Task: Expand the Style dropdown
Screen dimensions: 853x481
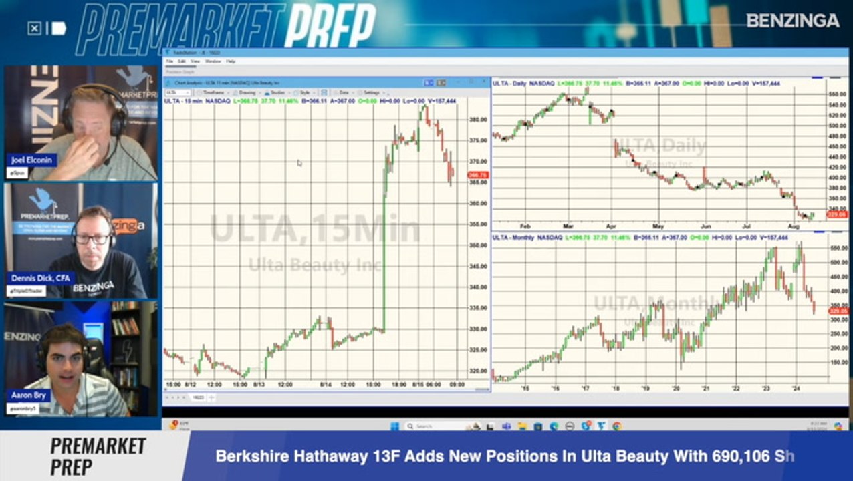Action: click(x=305, y=92)
